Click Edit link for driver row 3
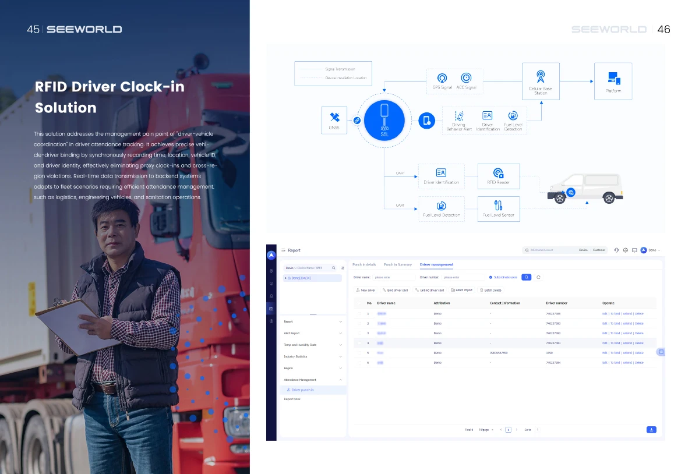This screenshot has width=699, height=474. pos(605,333)
